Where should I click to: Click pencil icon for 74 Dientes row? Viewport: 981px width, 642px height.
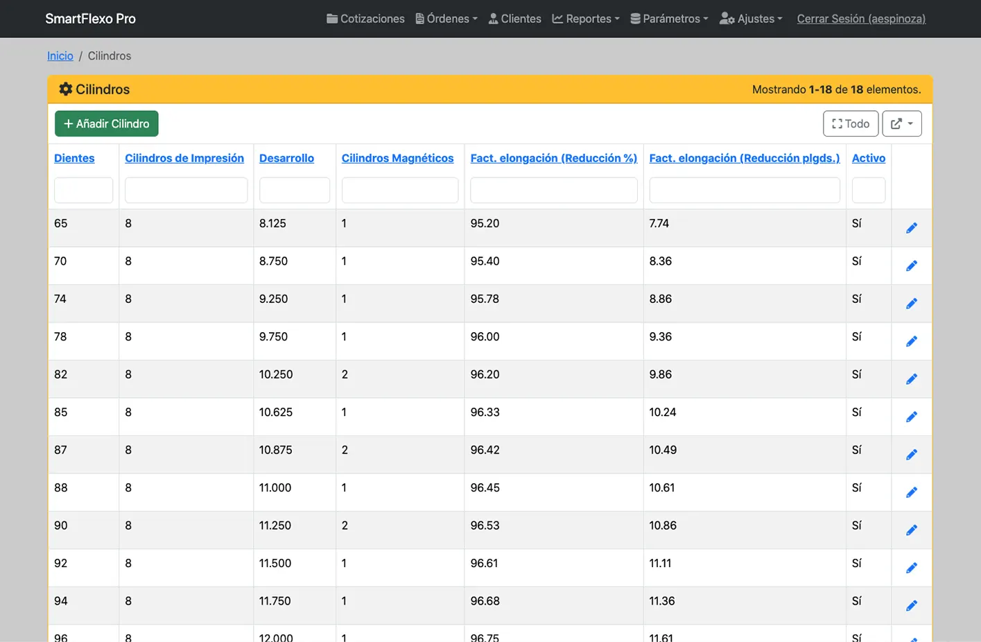(x=911, y=304)
